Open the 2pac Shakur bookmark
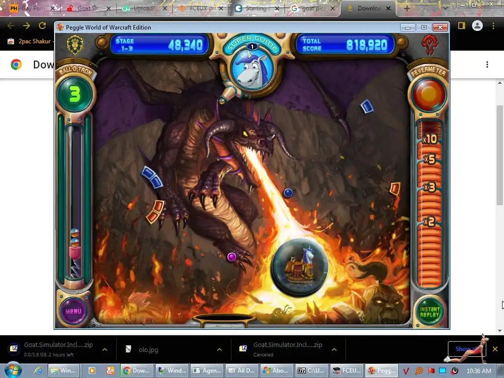The image size is (504, 378). (31, 41)
